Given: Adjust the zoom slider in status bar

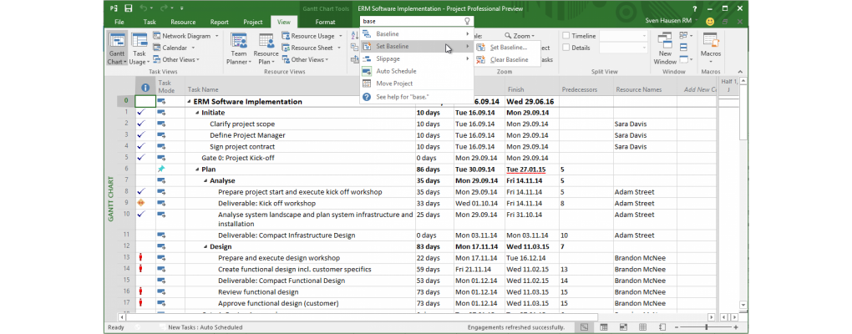Looking at the screenshot, I should click(x=705, y=327).
